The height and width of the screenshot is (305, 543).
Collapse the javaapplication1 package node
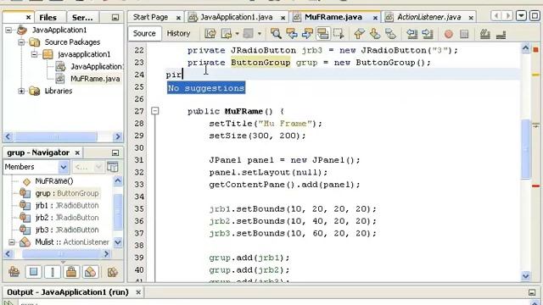(x=34, y=54)
